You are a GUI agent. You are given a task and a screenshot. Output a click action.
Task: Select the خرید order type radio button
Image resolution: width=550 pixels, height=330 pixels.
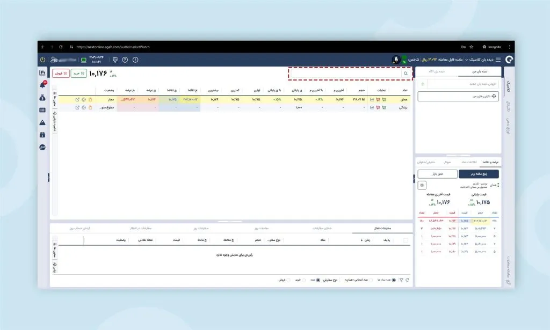(x=303, y=280)
